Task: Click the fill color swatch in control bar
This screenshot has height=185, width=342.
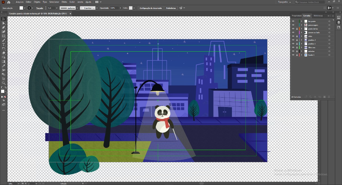Action: click(x=21, y=8)
